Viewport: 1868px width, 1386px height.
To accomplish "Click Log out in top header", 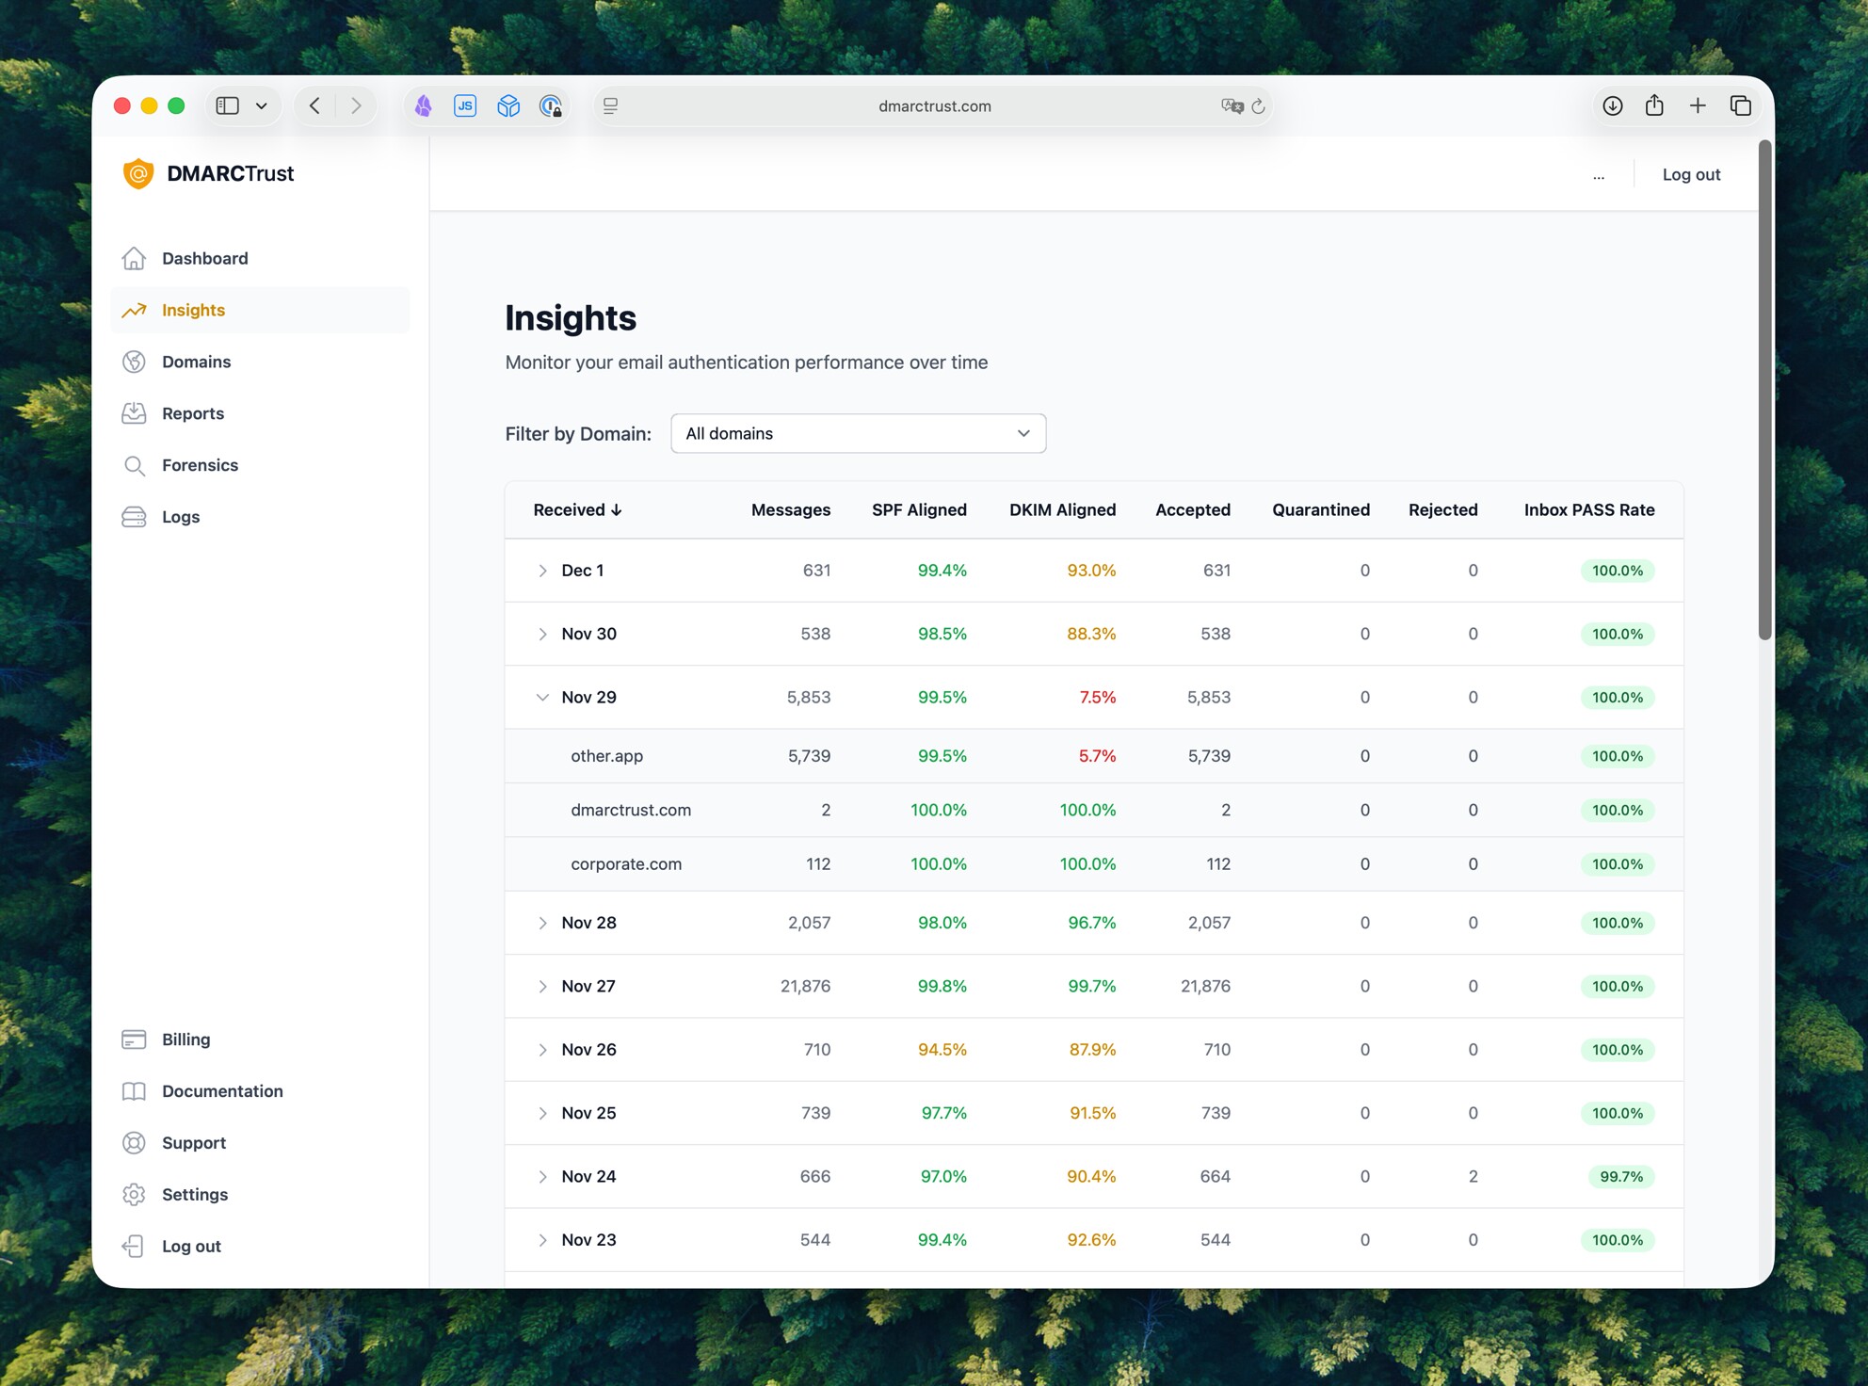I will 1690,174.
